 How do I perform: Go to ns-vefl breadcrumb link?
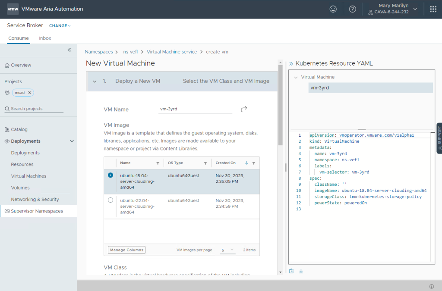point(130,52)
